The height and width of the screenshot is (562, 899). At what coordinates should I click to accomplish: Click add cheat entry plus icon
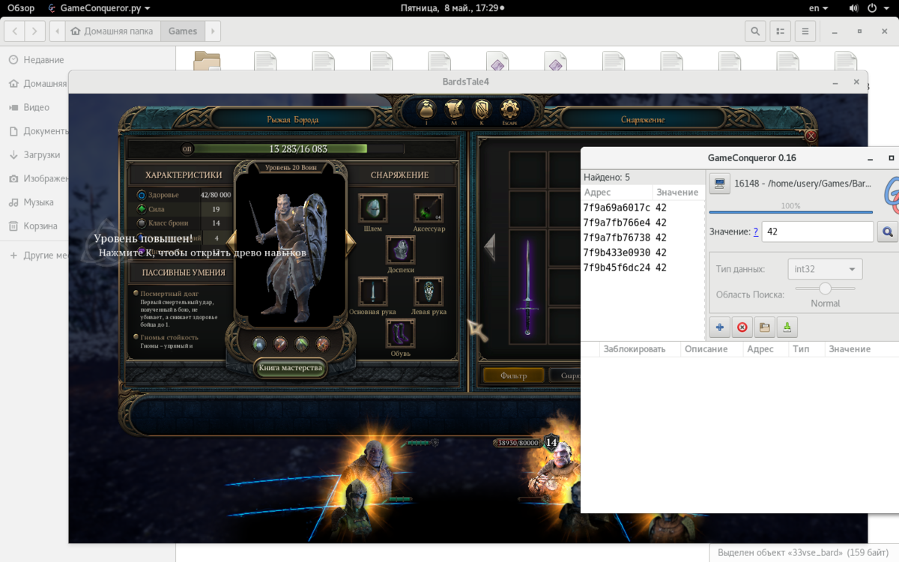720,327
